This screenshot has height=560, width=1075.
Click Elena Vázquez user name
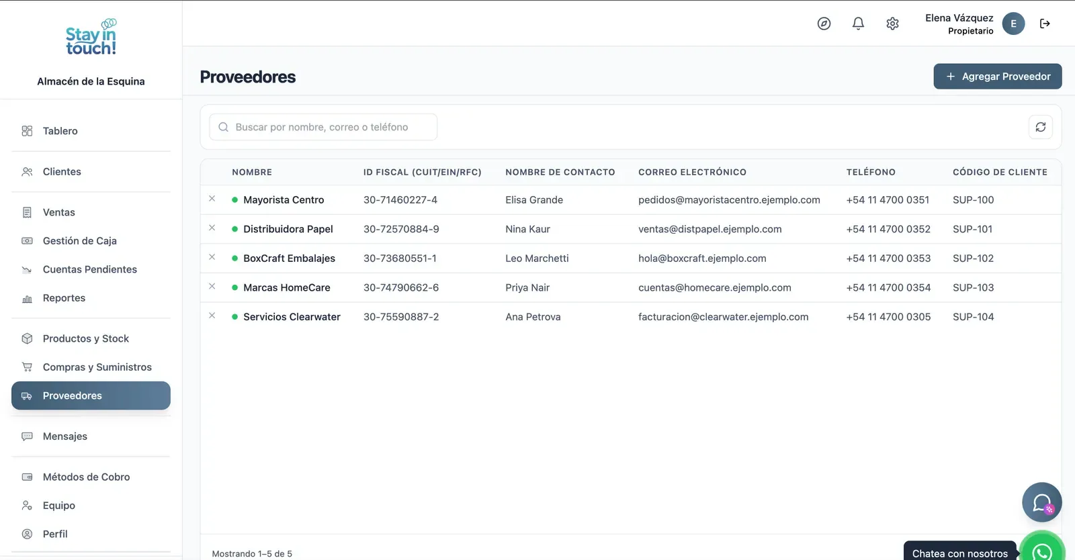tap(959, 18)
